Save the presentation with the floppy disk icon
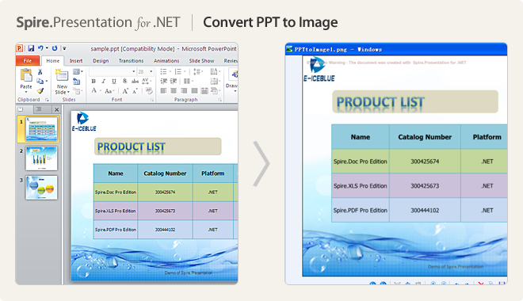523x301 pixels. pos(31,48)
